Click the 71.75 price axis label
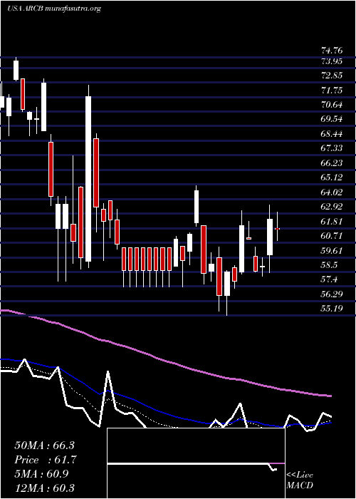 tap(332, 91)
